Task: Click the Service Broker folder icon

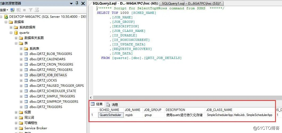Action: [21, 128]
